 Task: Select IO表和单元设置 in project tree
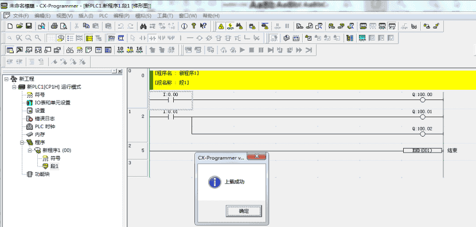tap(53, 102)
